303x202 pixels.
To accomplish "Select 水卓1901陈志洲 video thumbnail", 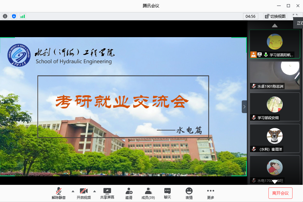I will pyautogui.click(x=275, y=75).
